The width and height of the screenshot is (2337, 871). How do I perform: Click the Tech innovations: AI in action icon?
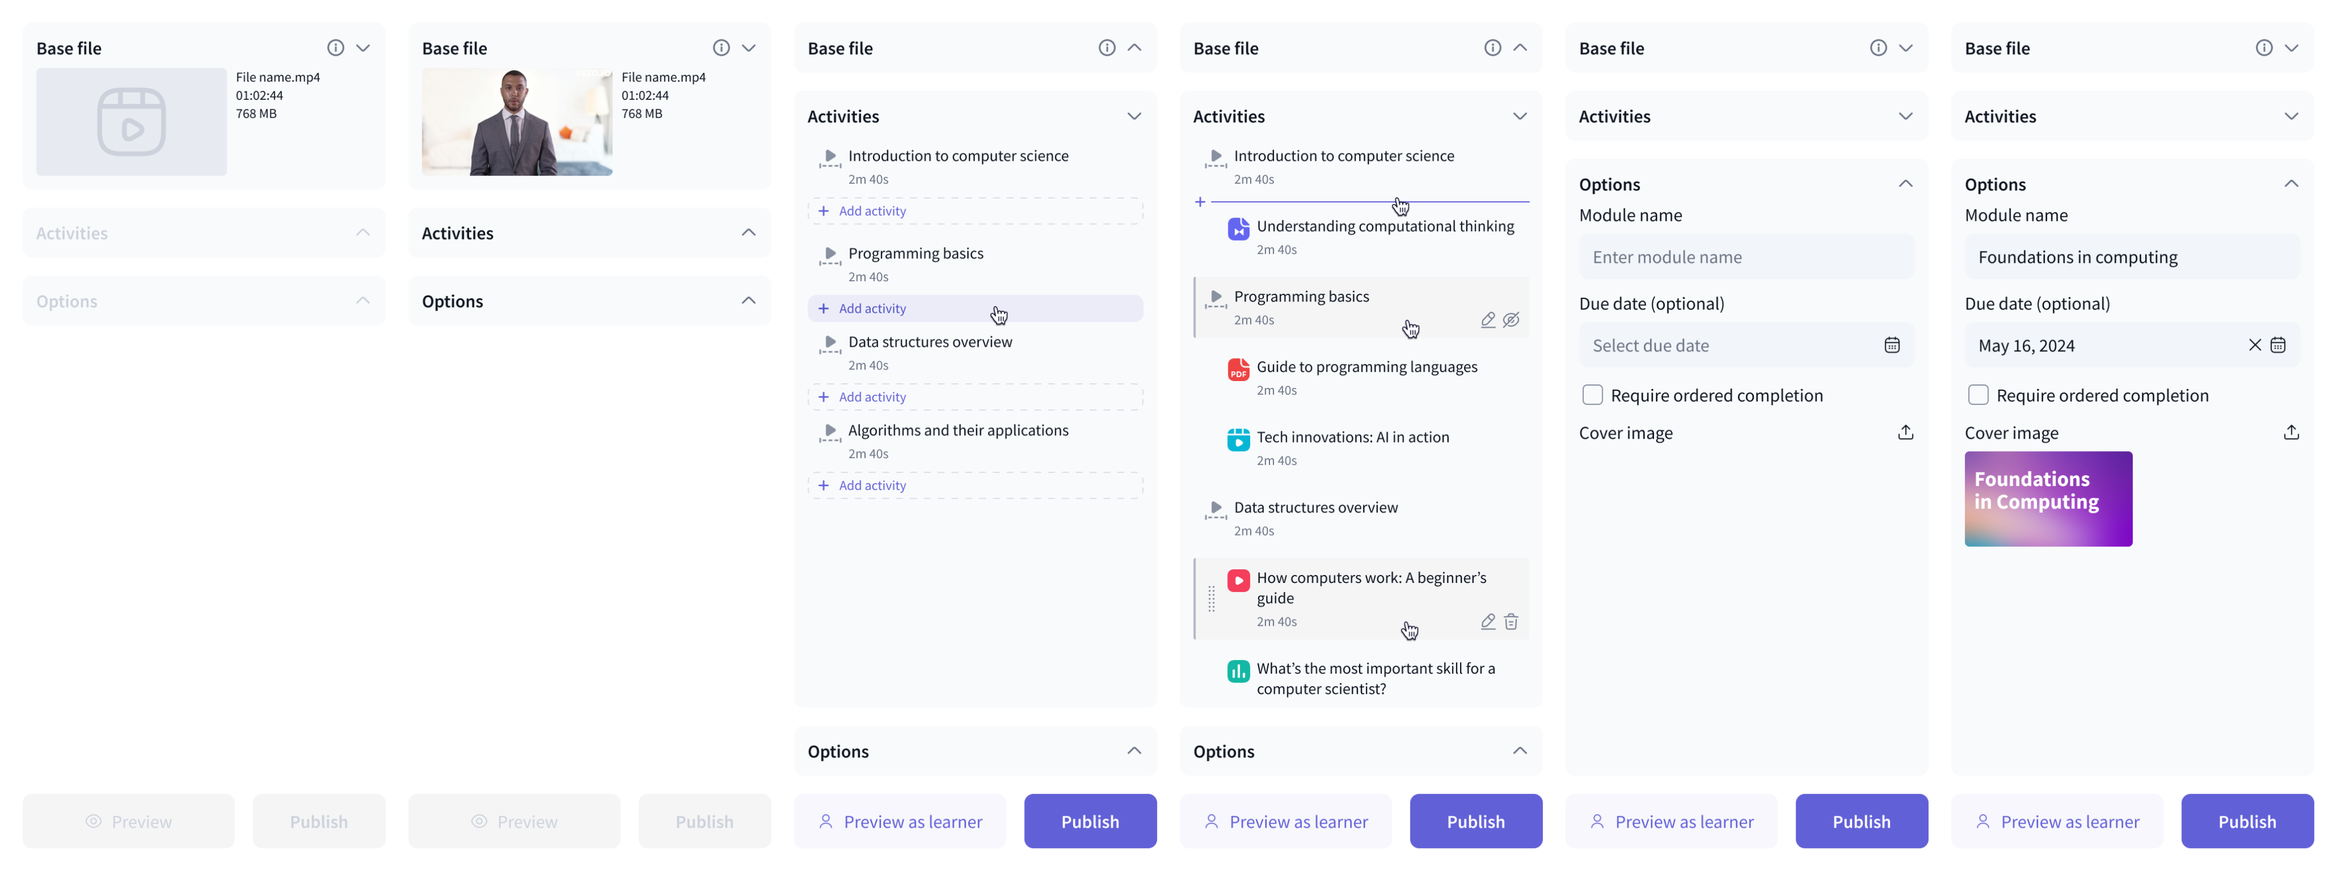[1238, 439]
